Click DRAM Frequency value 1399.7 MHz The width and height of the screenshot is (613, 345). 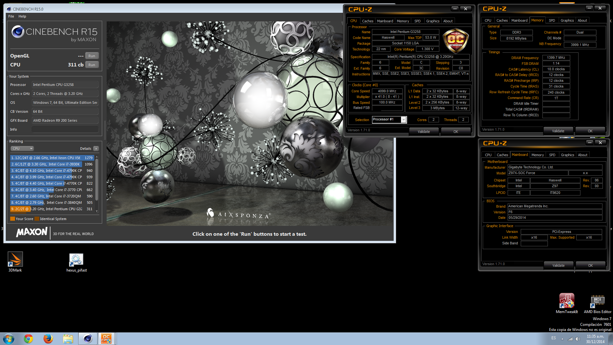pyautogui.click(x=556, y=58)
